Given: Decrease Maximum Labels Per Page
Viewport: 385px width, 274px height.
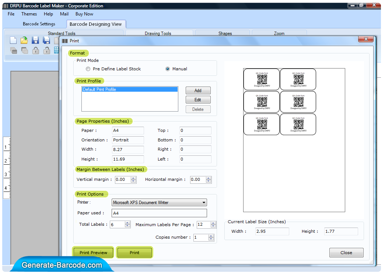Looking at the screenshot, I should pyautogui.click(x=213, y=226).
